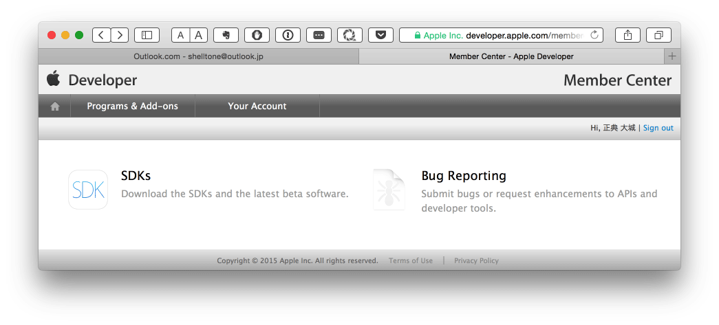Open the shield-shaped extension button
Viewport: 719px width, 325px height.
point(257,35)
